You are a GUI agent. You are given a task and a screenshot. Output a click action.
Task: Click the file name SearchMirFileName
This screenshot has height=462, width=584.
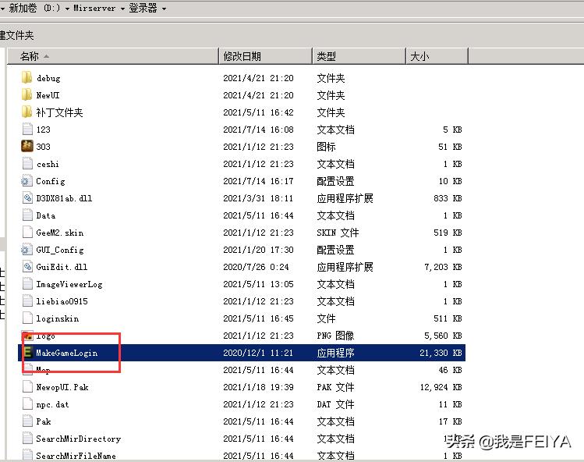[76, 455]
